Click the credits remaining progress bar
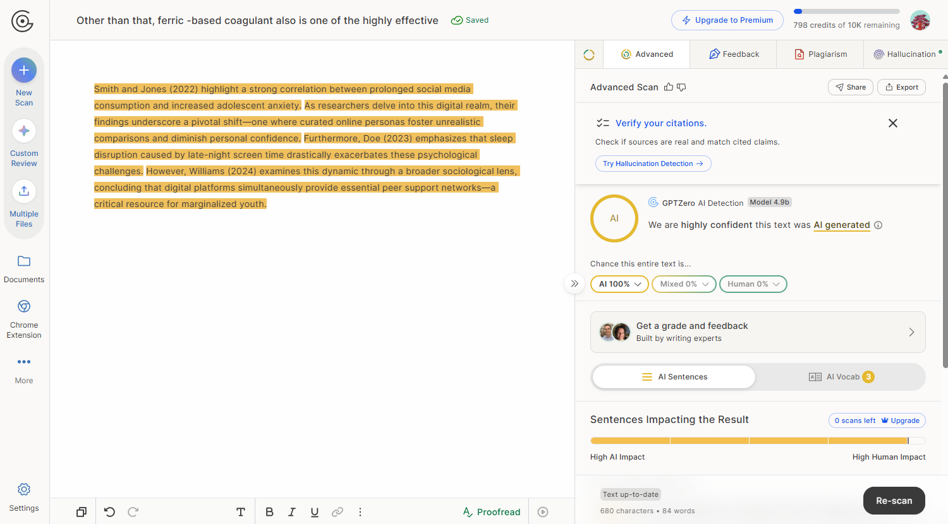Screen dimensions: 948x524 [x=846, y=11]
